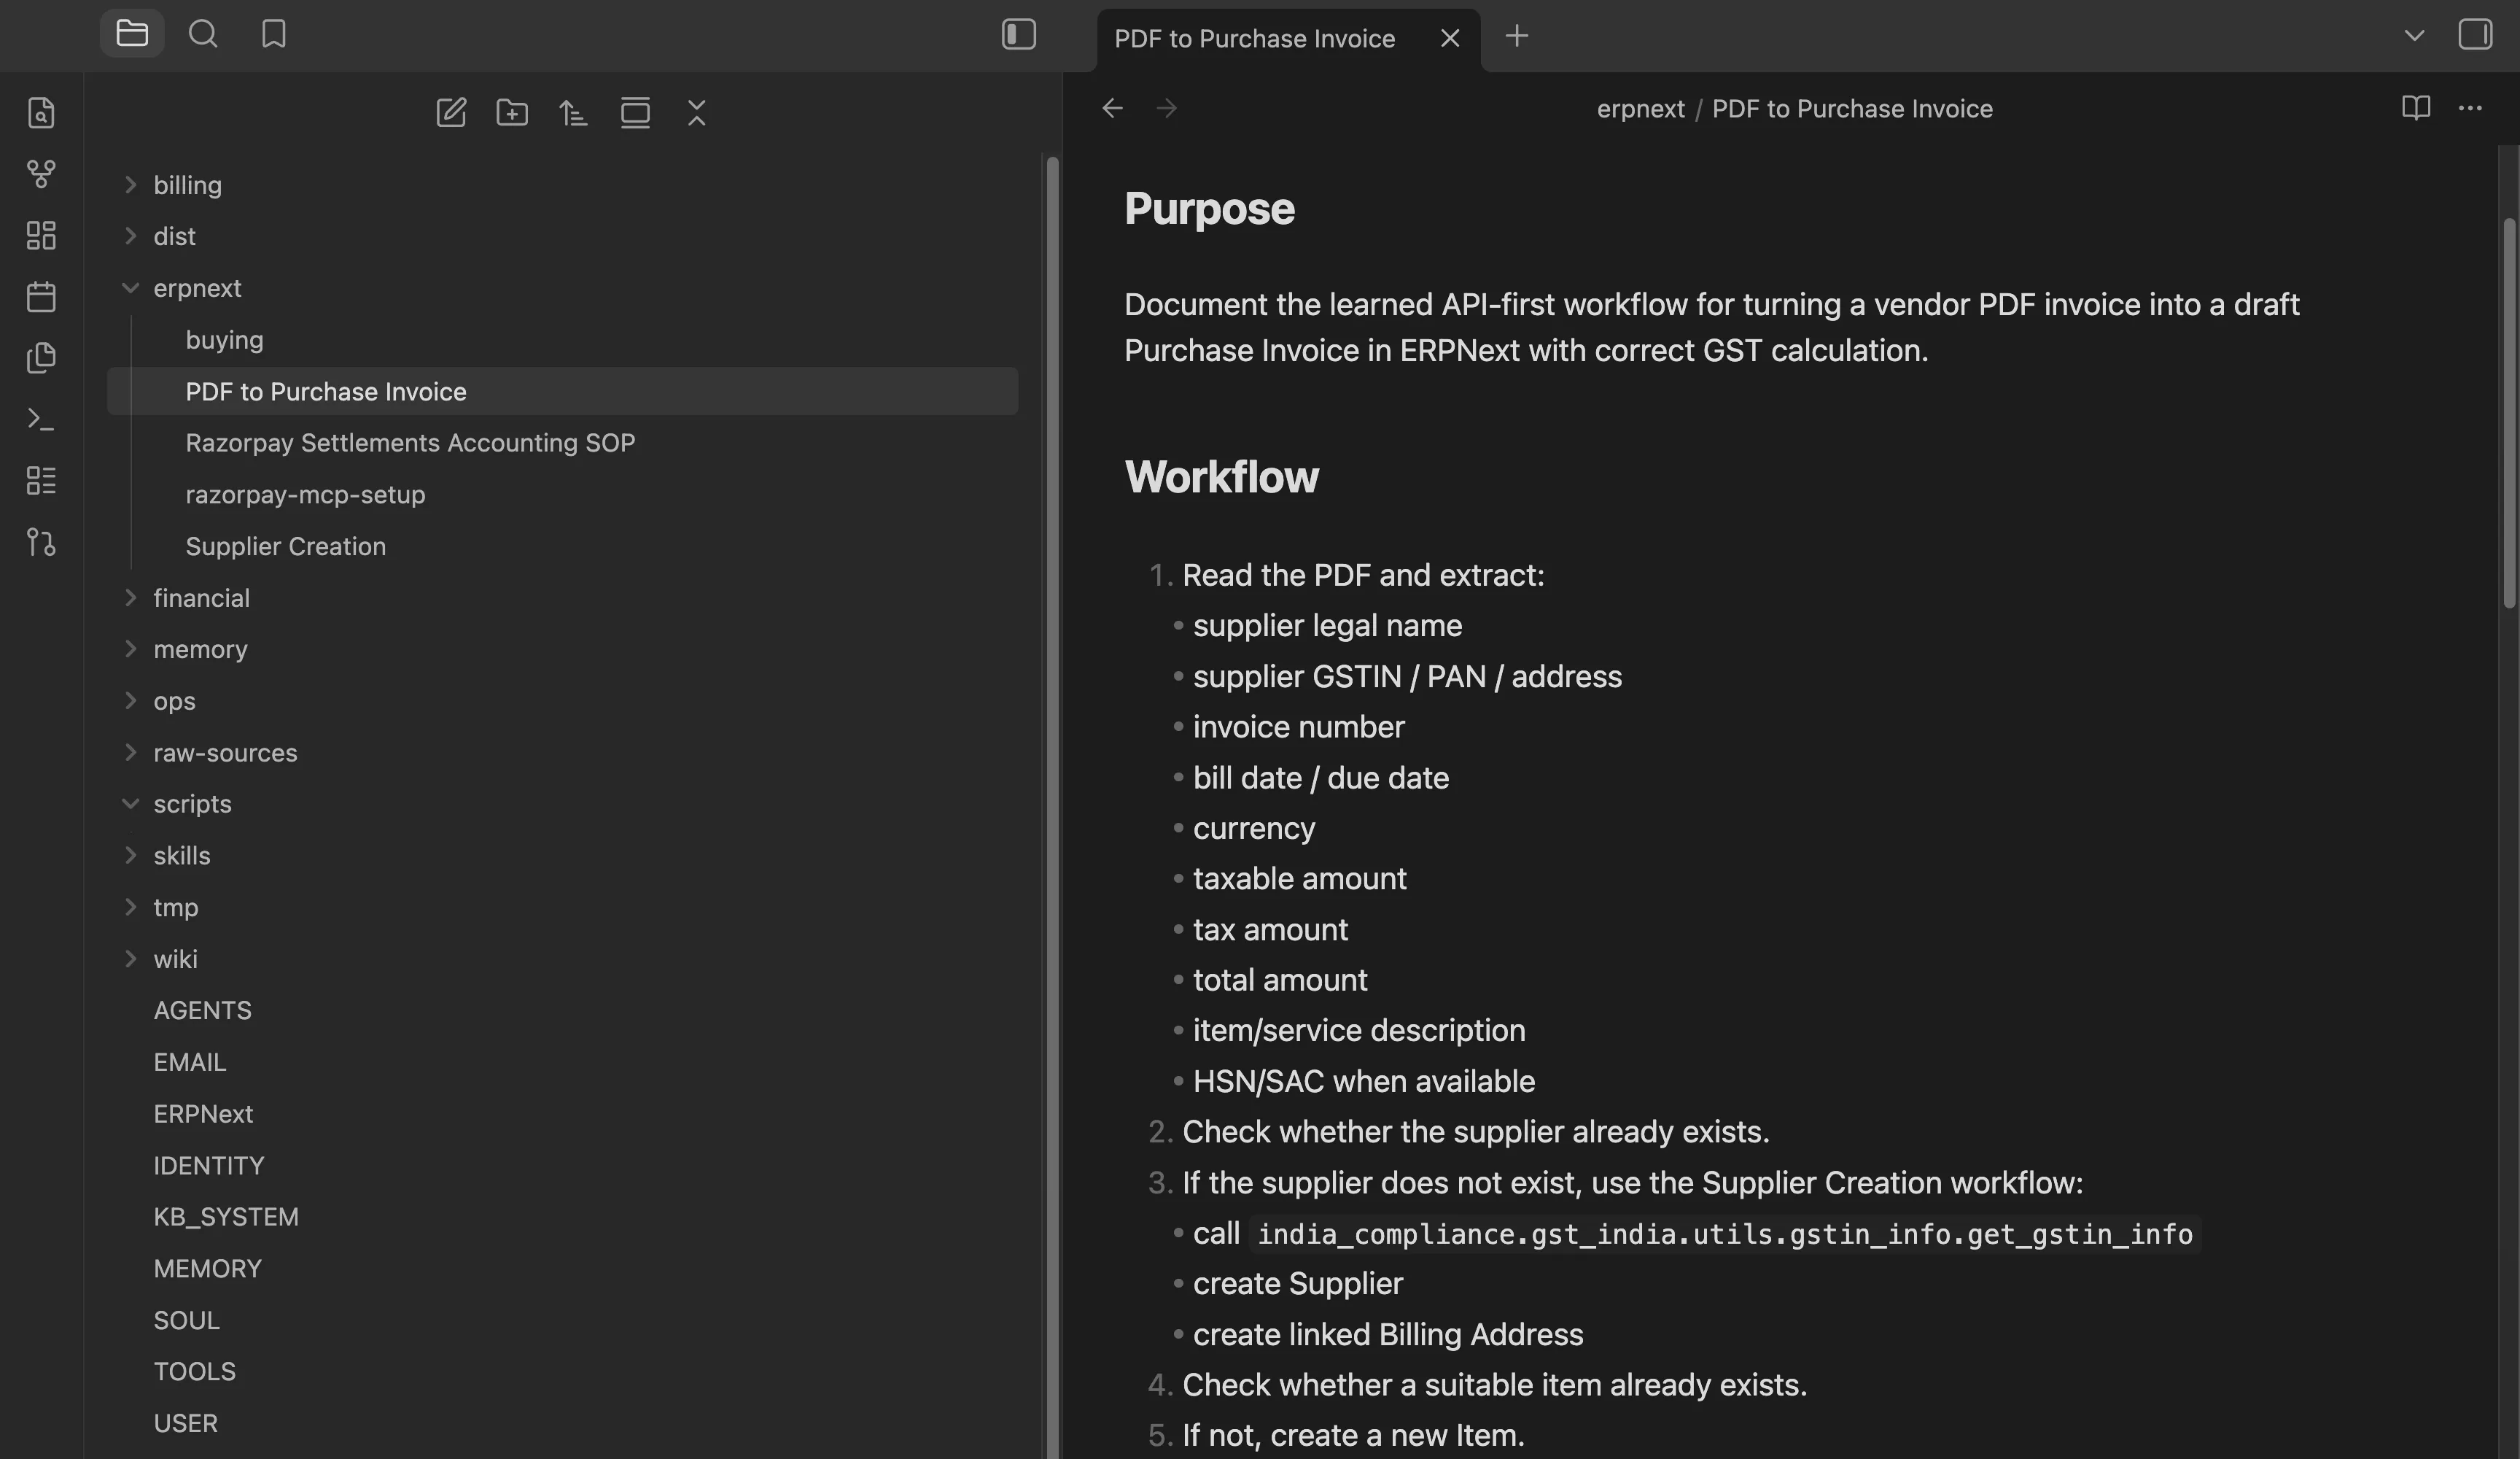Open the IDENTITY note

(208, 1165)
